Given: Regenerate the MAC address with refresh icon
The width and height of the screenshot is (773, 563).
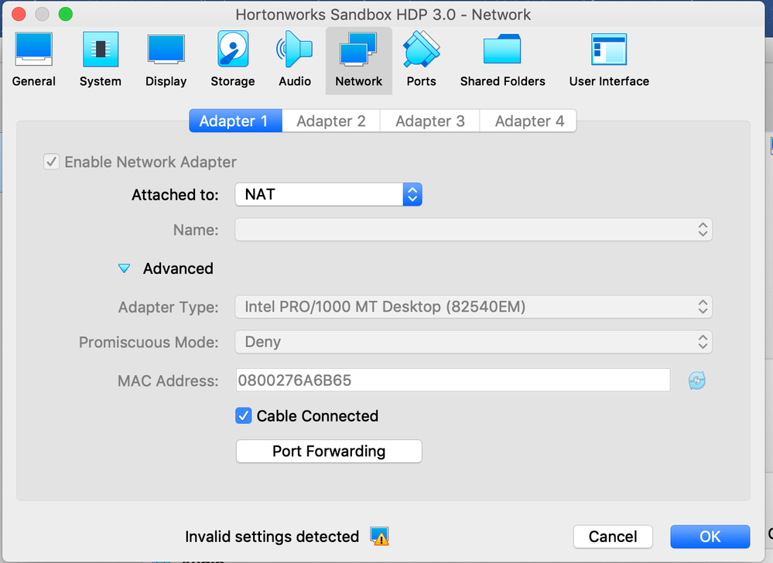Looking at the screenshot, I should click(x=697, y=380).
